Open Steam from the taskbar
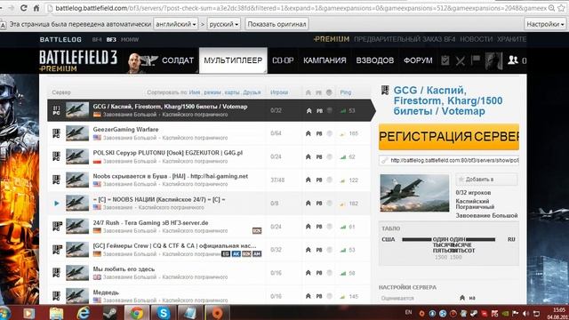This screenshot has width=569, height=320. click(x=109, y=313)
